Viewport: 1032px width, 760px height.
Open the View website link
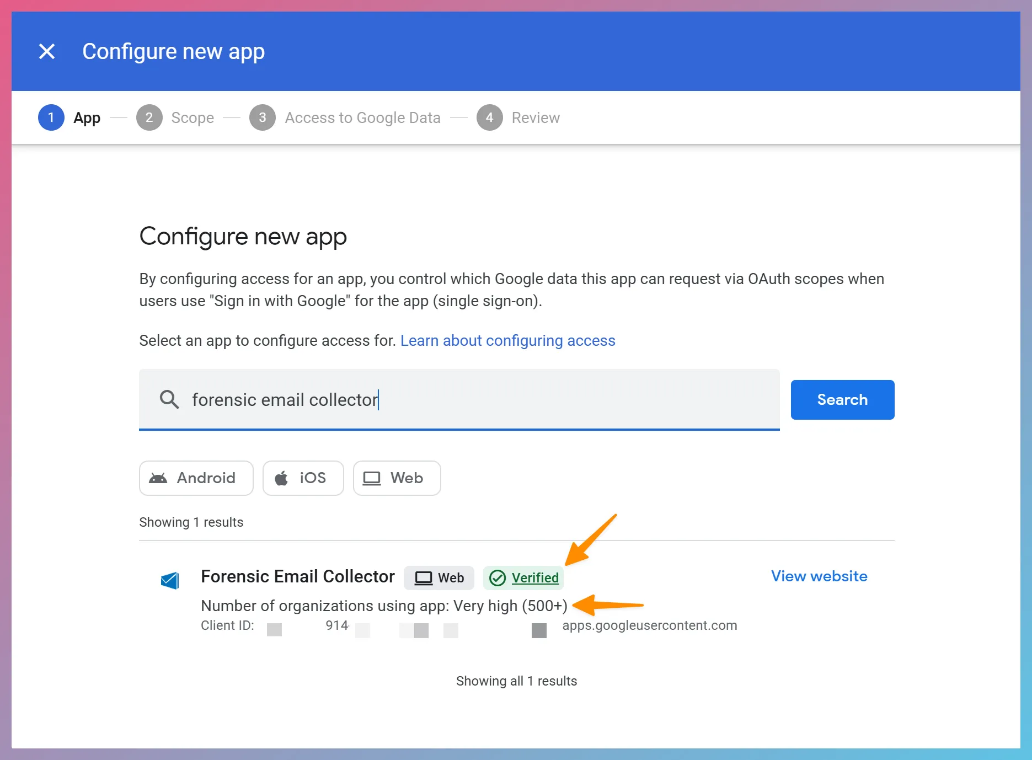point(819,576)
